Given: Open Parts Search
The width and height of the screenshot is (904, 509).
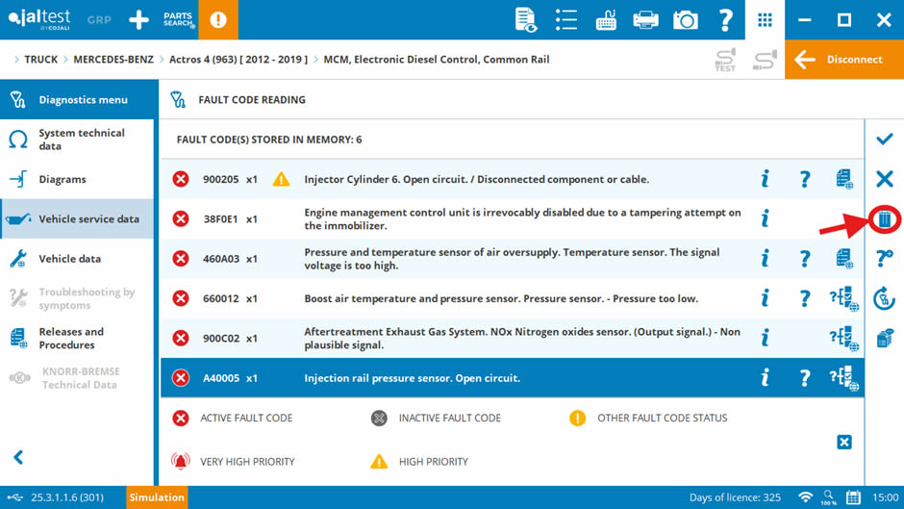Looking at the screenshot, I should [x=178, y=19].
